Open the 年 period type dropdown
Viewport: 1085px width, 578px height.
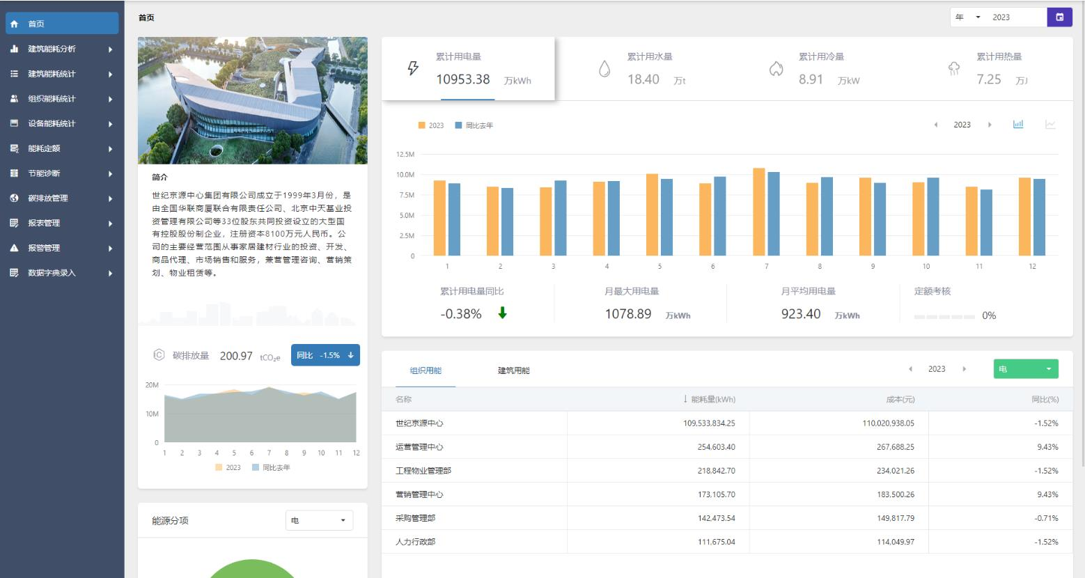(969, 17)
